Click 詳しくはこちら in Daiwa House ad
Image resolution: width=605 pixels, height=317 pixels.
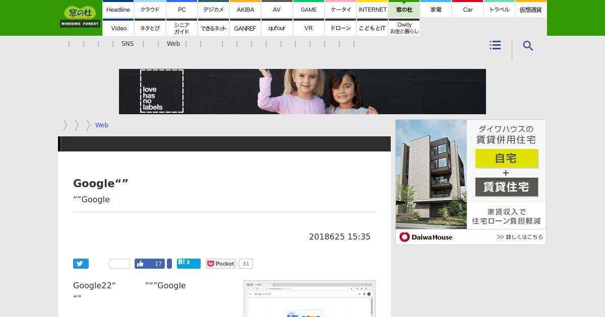pyautogui.click(x=520, y=237)
